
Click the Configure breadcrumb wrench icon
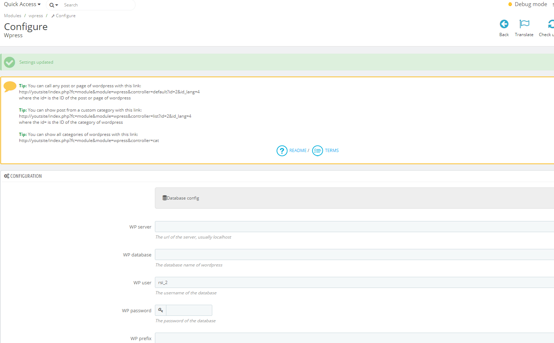(x=53, y=16)
